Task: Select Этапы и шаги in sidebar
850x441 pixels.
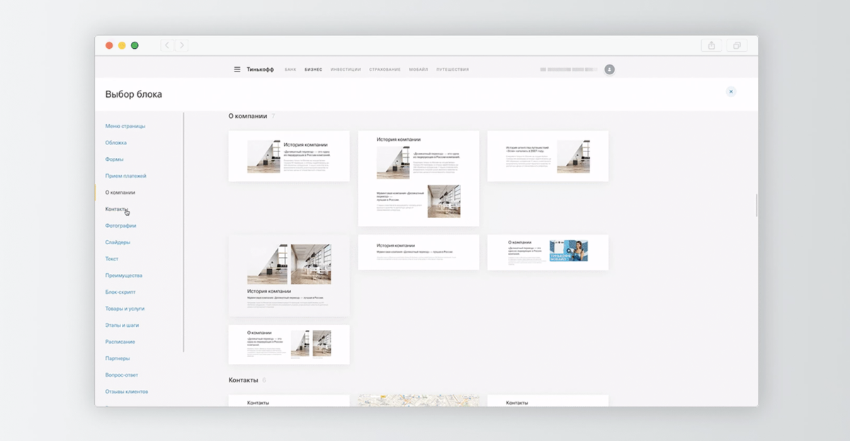Action: (122, 325)
